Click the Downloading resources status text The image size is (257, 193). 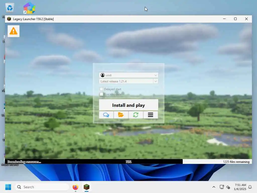pyautogui.click(x=24, y=162)
